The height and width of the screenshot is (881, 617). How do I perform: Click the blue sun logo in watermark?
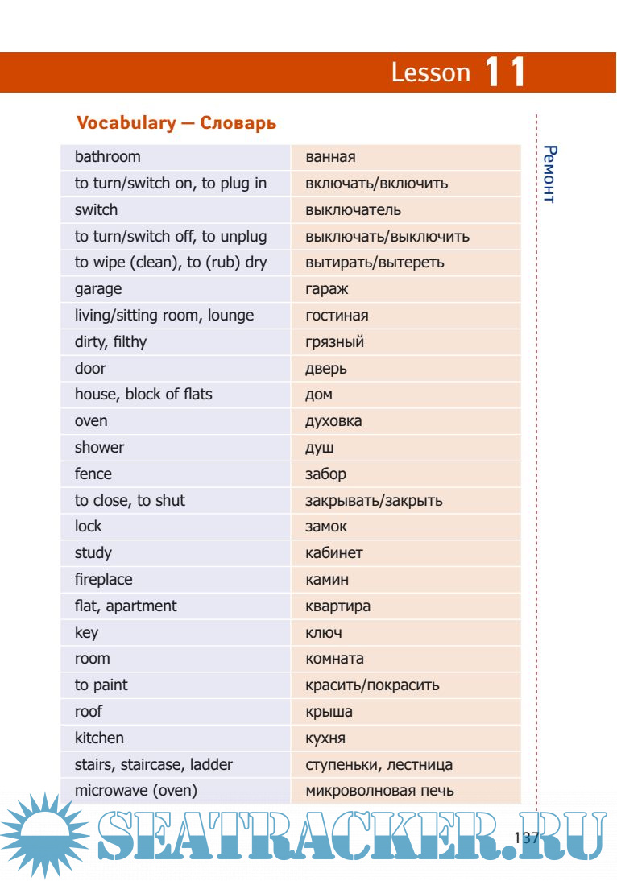46,833
